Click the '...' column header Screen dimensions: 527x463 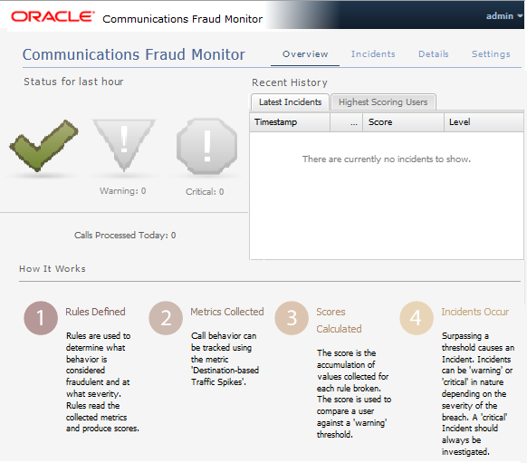347,122
